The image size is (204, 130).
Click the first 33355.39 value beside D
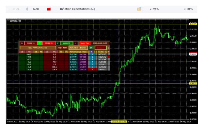[x=31, y=43]
